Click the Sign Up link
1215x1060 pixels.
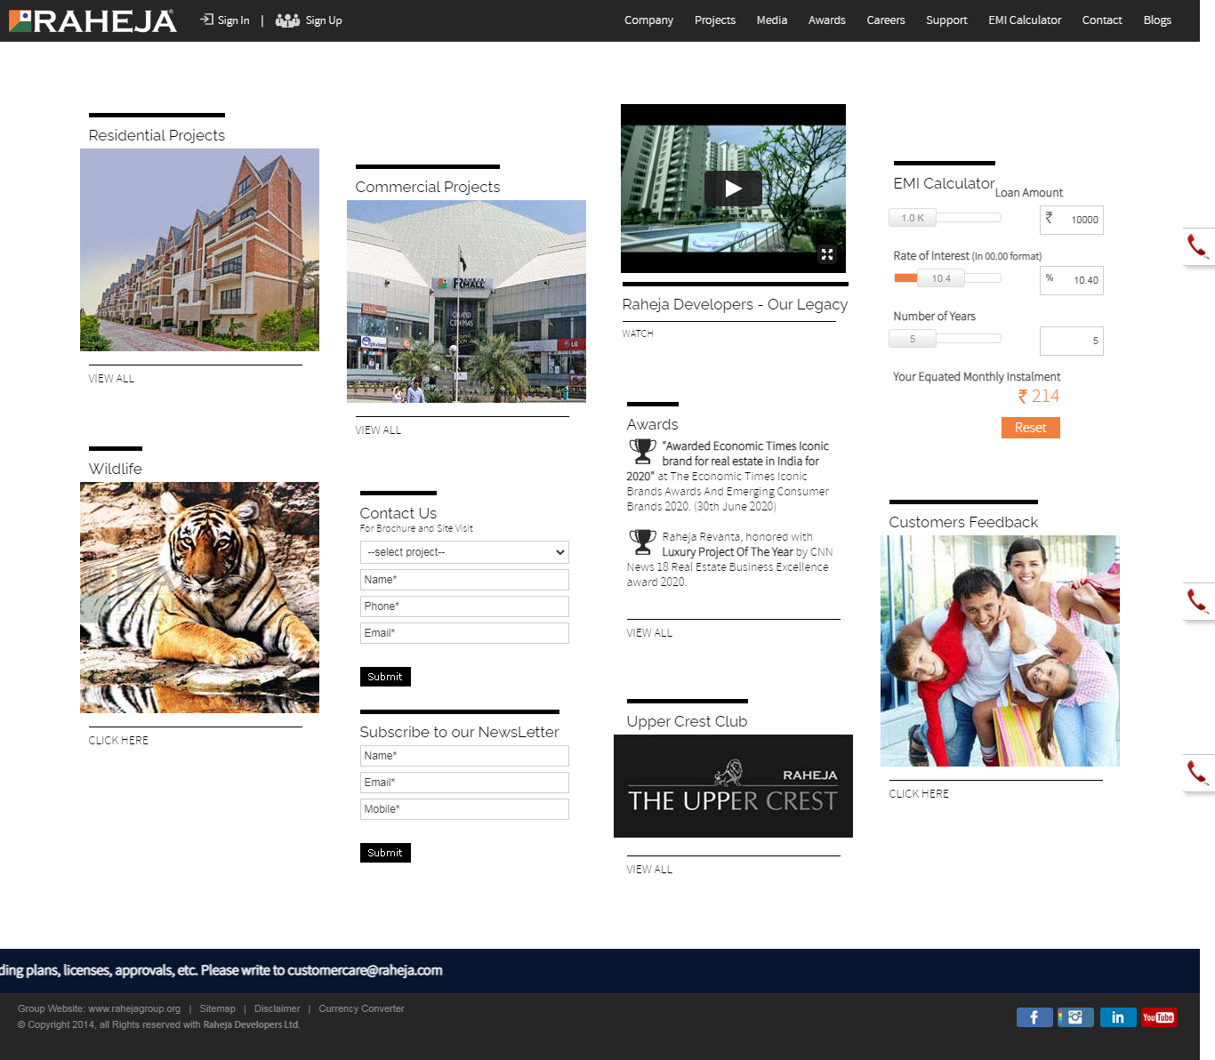[x=324, y=20]
